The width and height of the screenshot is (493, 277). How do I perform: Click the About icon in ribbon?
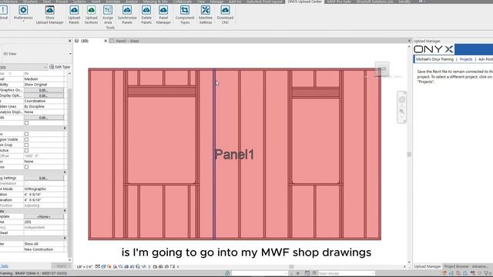(4, 10)
